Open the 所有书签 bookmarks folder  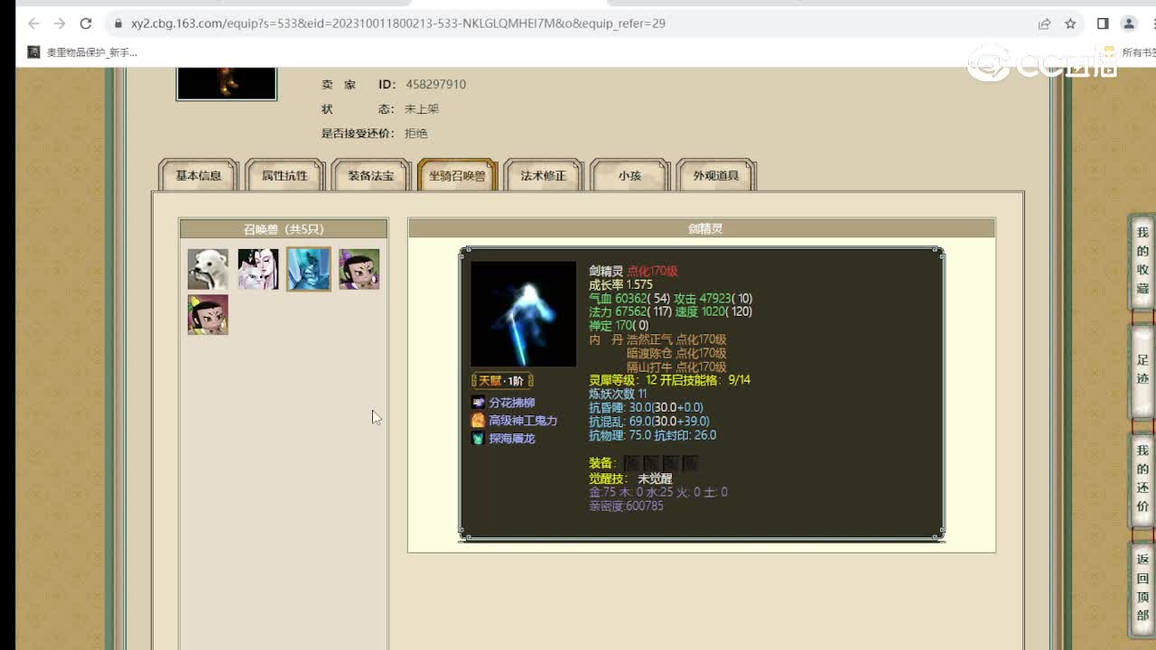click(x=1130, y=52)
